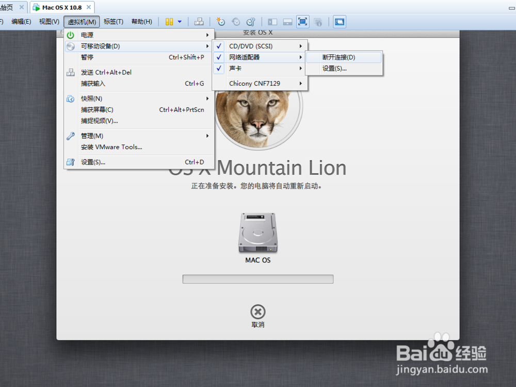Click the send Ctrl+Alt+Del toolbar icon
The image size is (516, 387).
(x=199, y=22)
